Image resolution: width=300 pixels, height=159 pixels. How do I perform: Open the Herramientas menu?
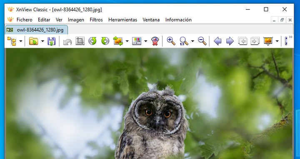122,20
